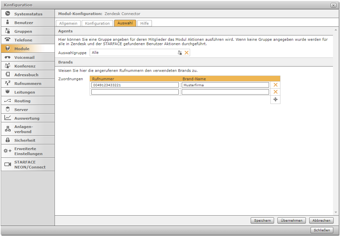Switch to the Allgemein tab
The image size is (340, 236).
68,23
